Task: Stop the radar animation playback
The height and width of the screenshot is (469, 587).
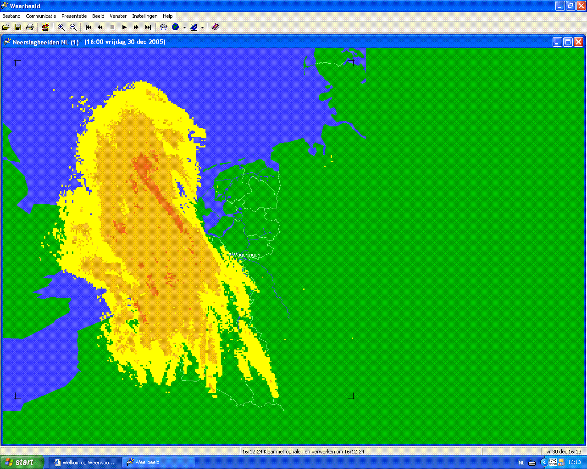Action: (112, 27)
